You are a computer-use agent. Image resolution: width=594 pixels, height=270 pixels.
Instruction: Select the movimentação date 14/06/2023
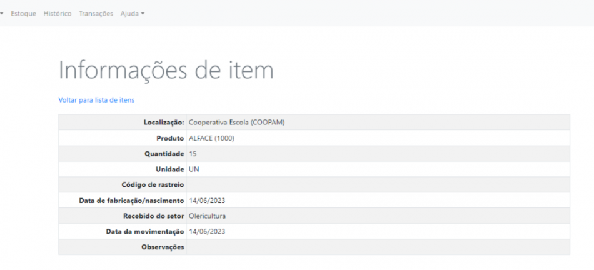point(207,232)
